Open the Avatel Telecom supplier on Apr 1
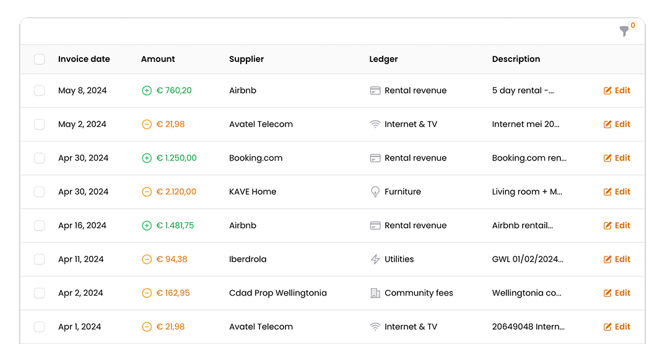This screenshot has width=665, height=344. click(261, 327)
